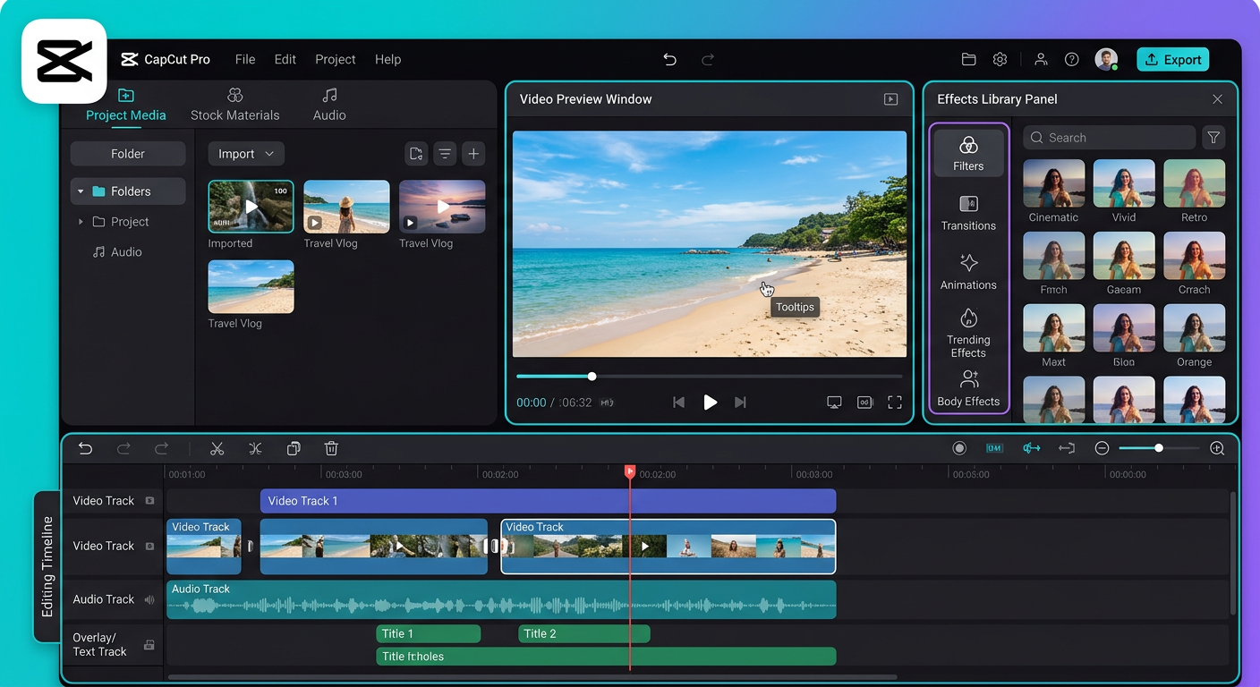
Task: Adjust the timeline zoom slider
Action: 1159,447
